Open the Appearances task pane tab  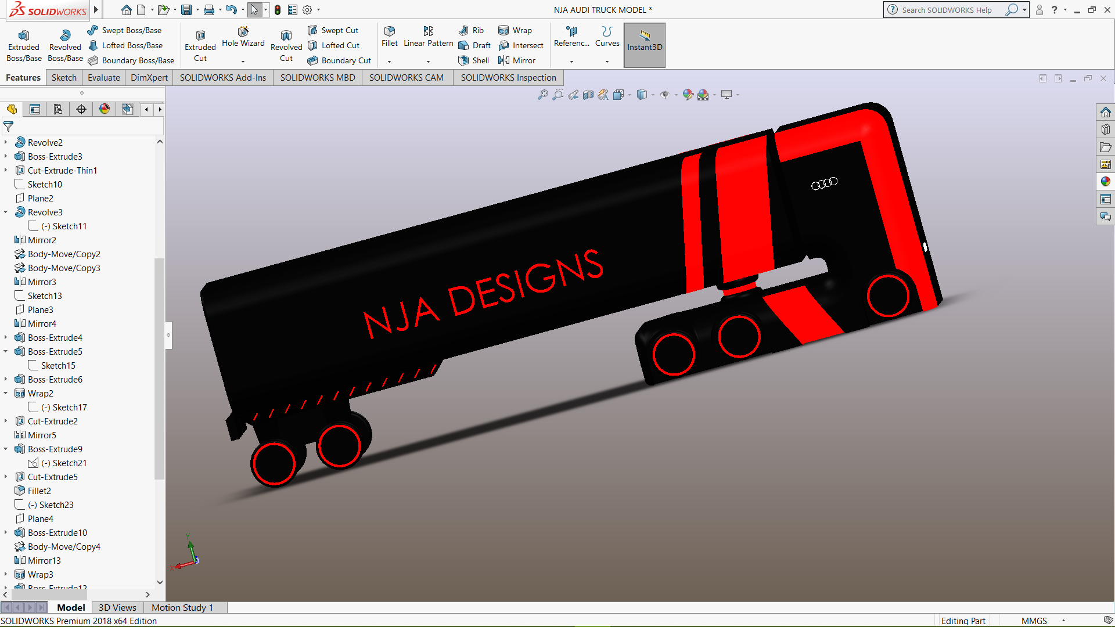(1105, 182)
